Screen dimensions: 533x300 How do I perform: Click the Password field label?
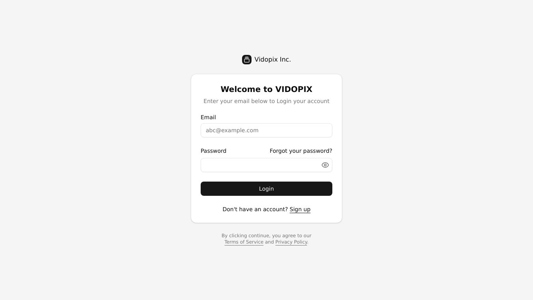[213, 151]
